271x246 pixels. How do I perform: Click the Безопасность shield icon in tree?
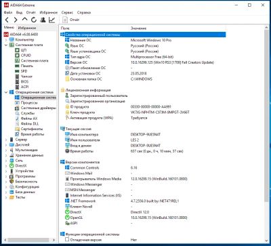(x=12, y=182)
